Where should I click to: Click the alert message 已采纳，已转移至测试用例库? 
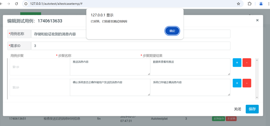[x=109, y=22]
